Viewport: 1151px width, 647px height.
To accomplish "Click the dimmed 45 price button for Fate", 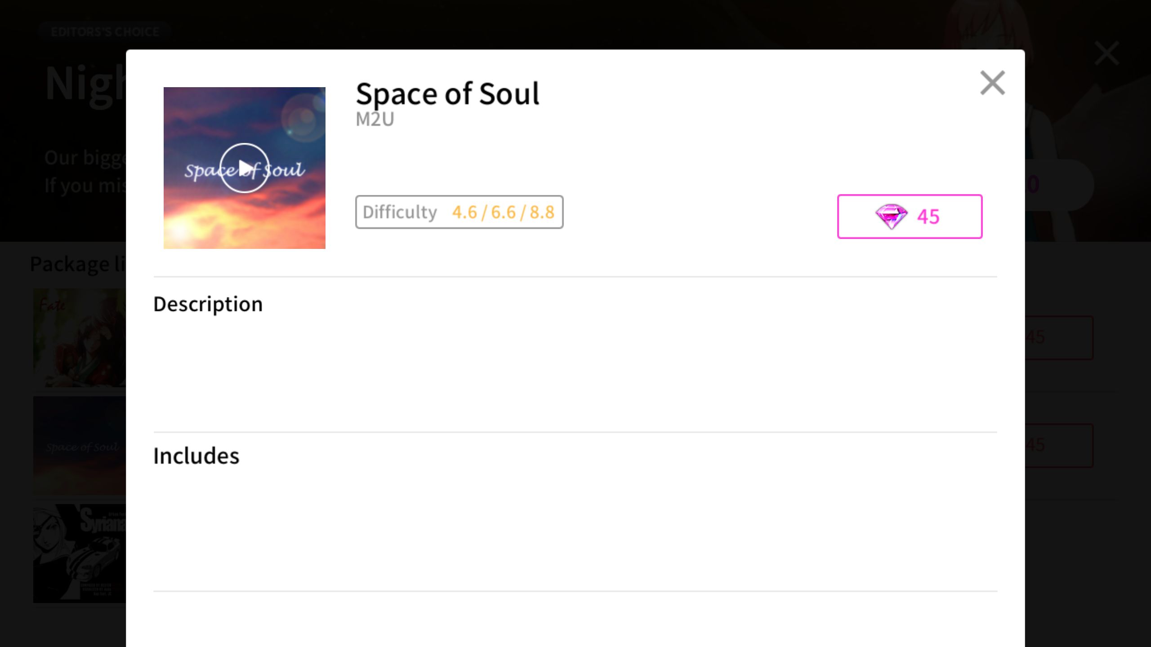I will [1059, 337].
